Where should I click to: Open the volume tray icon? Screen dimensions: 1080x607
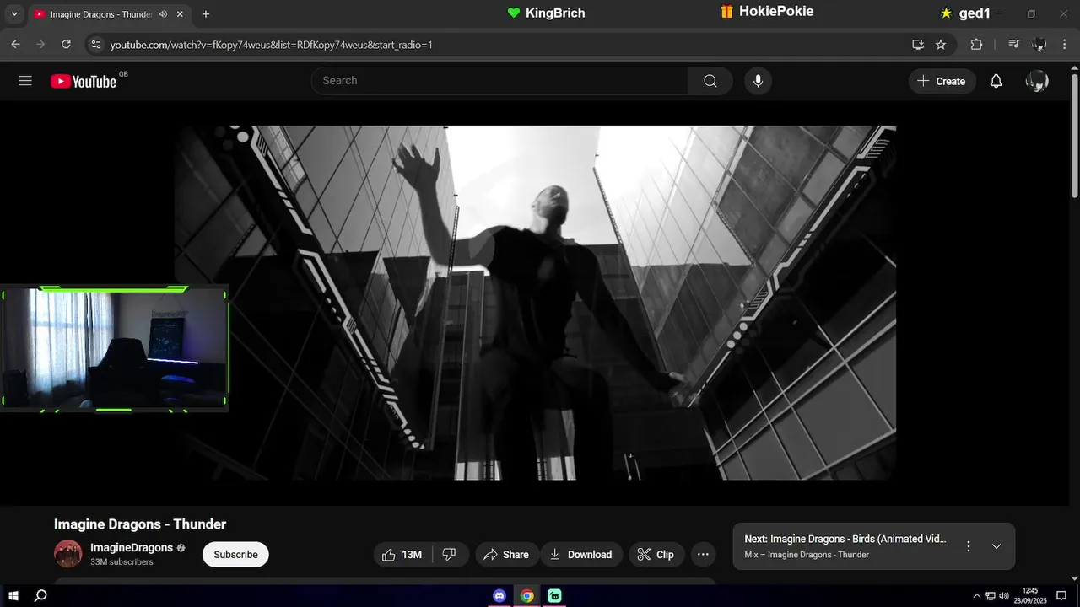coord(1004,595)
